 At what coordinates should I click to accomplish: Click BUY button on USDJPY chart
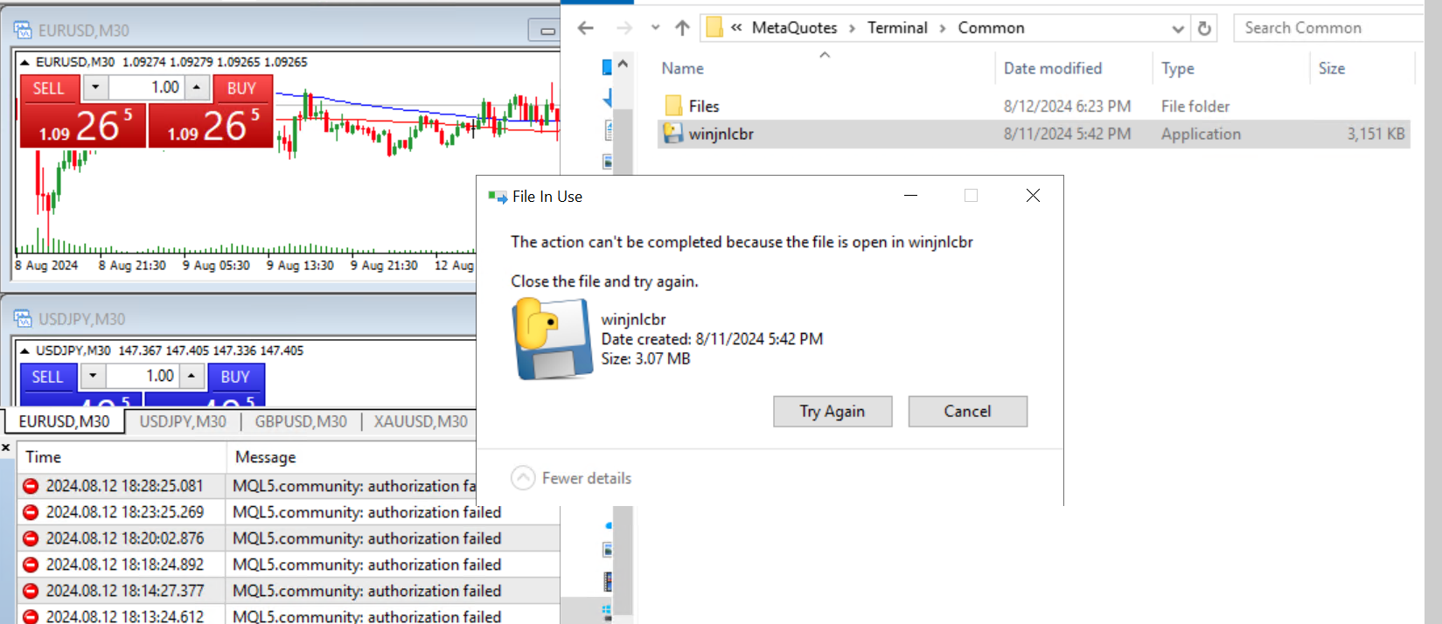235,377
